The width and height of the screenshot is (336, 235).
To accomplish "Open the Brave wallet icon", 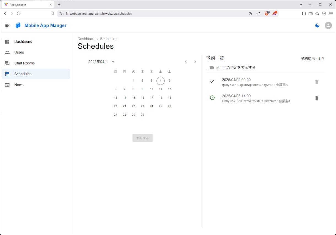I will click(310, 13).
